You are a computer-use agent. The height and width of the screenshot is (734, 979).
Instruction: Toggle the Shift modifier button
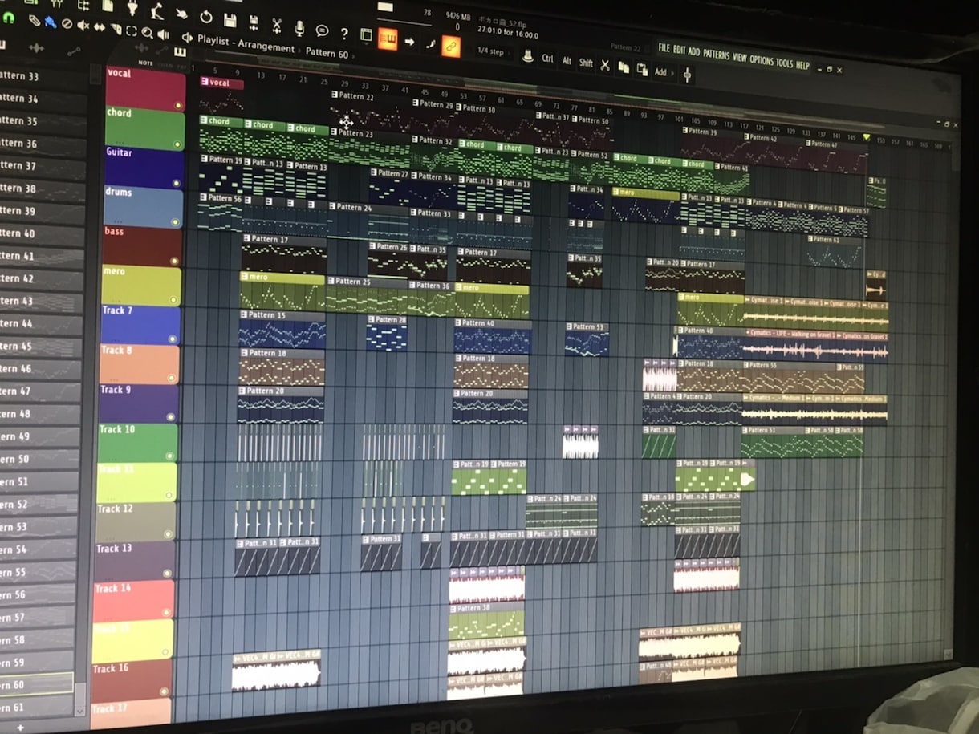coord(586,63)
